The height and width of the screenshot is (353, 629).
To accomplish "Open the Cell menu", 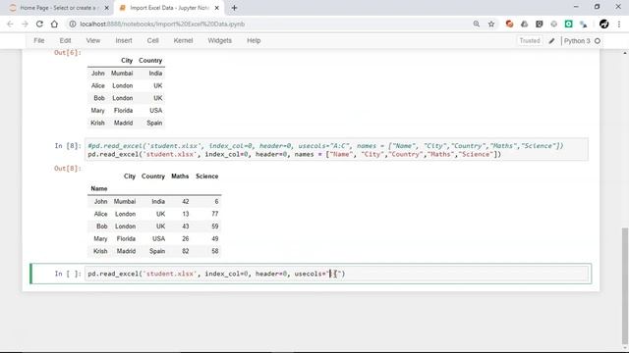I will coord(153,40).
